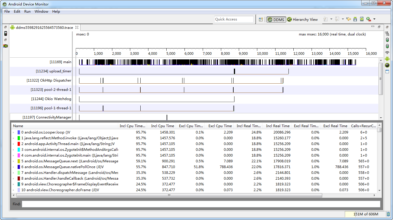Switch to the DDMS perspective

[276, 20]
